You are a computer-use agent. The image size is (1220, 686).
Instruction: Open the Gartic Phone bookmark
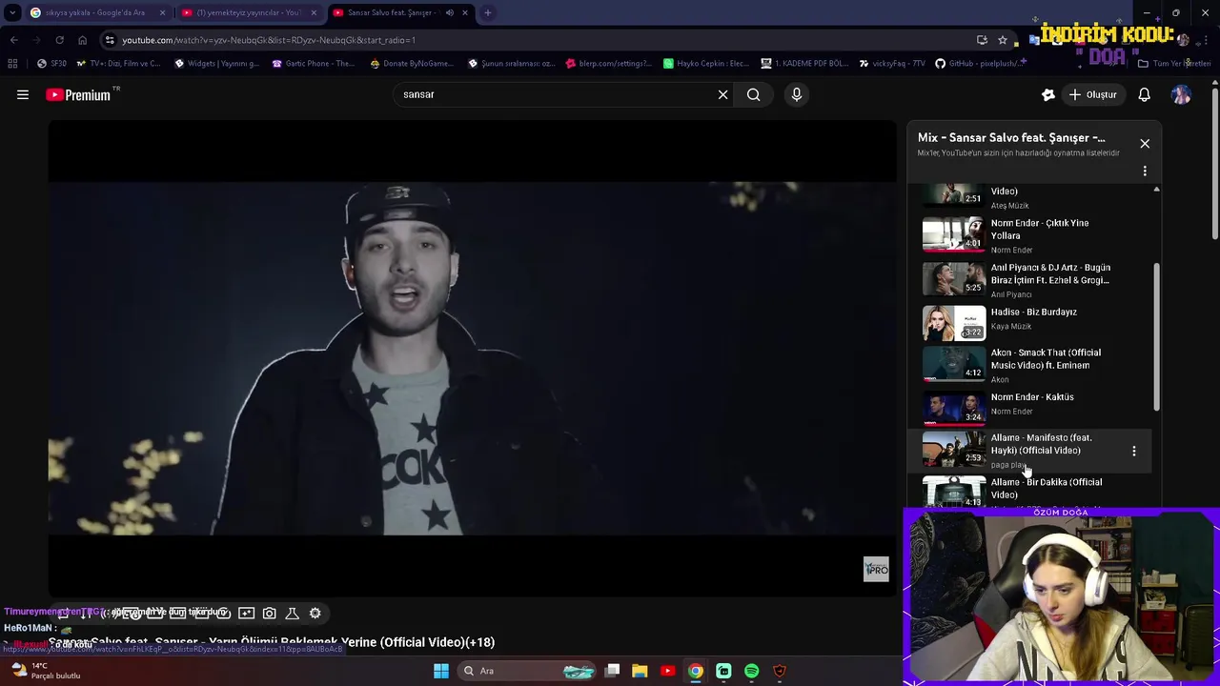314,64
